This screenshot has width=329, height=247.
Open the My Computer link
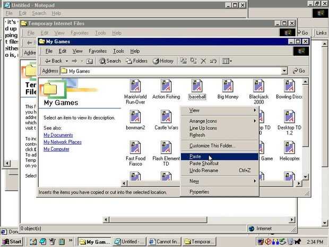coord(56,149)
